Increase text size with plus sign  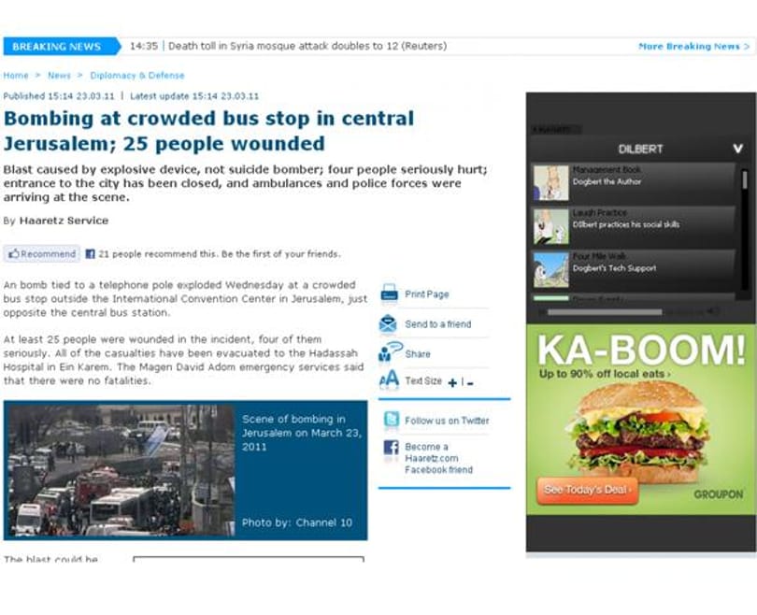point(452,383)
